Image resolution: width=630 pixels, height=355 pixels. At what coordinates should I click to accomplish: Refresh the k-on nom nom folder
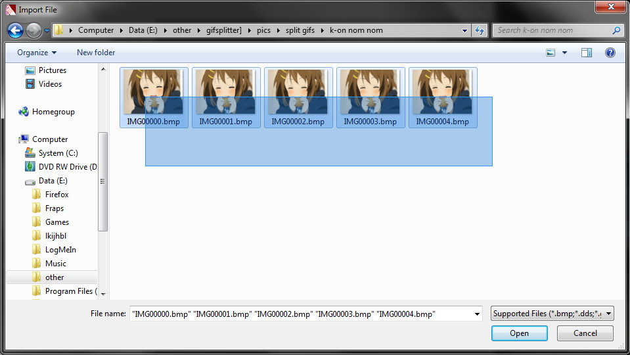click(480, 30)
